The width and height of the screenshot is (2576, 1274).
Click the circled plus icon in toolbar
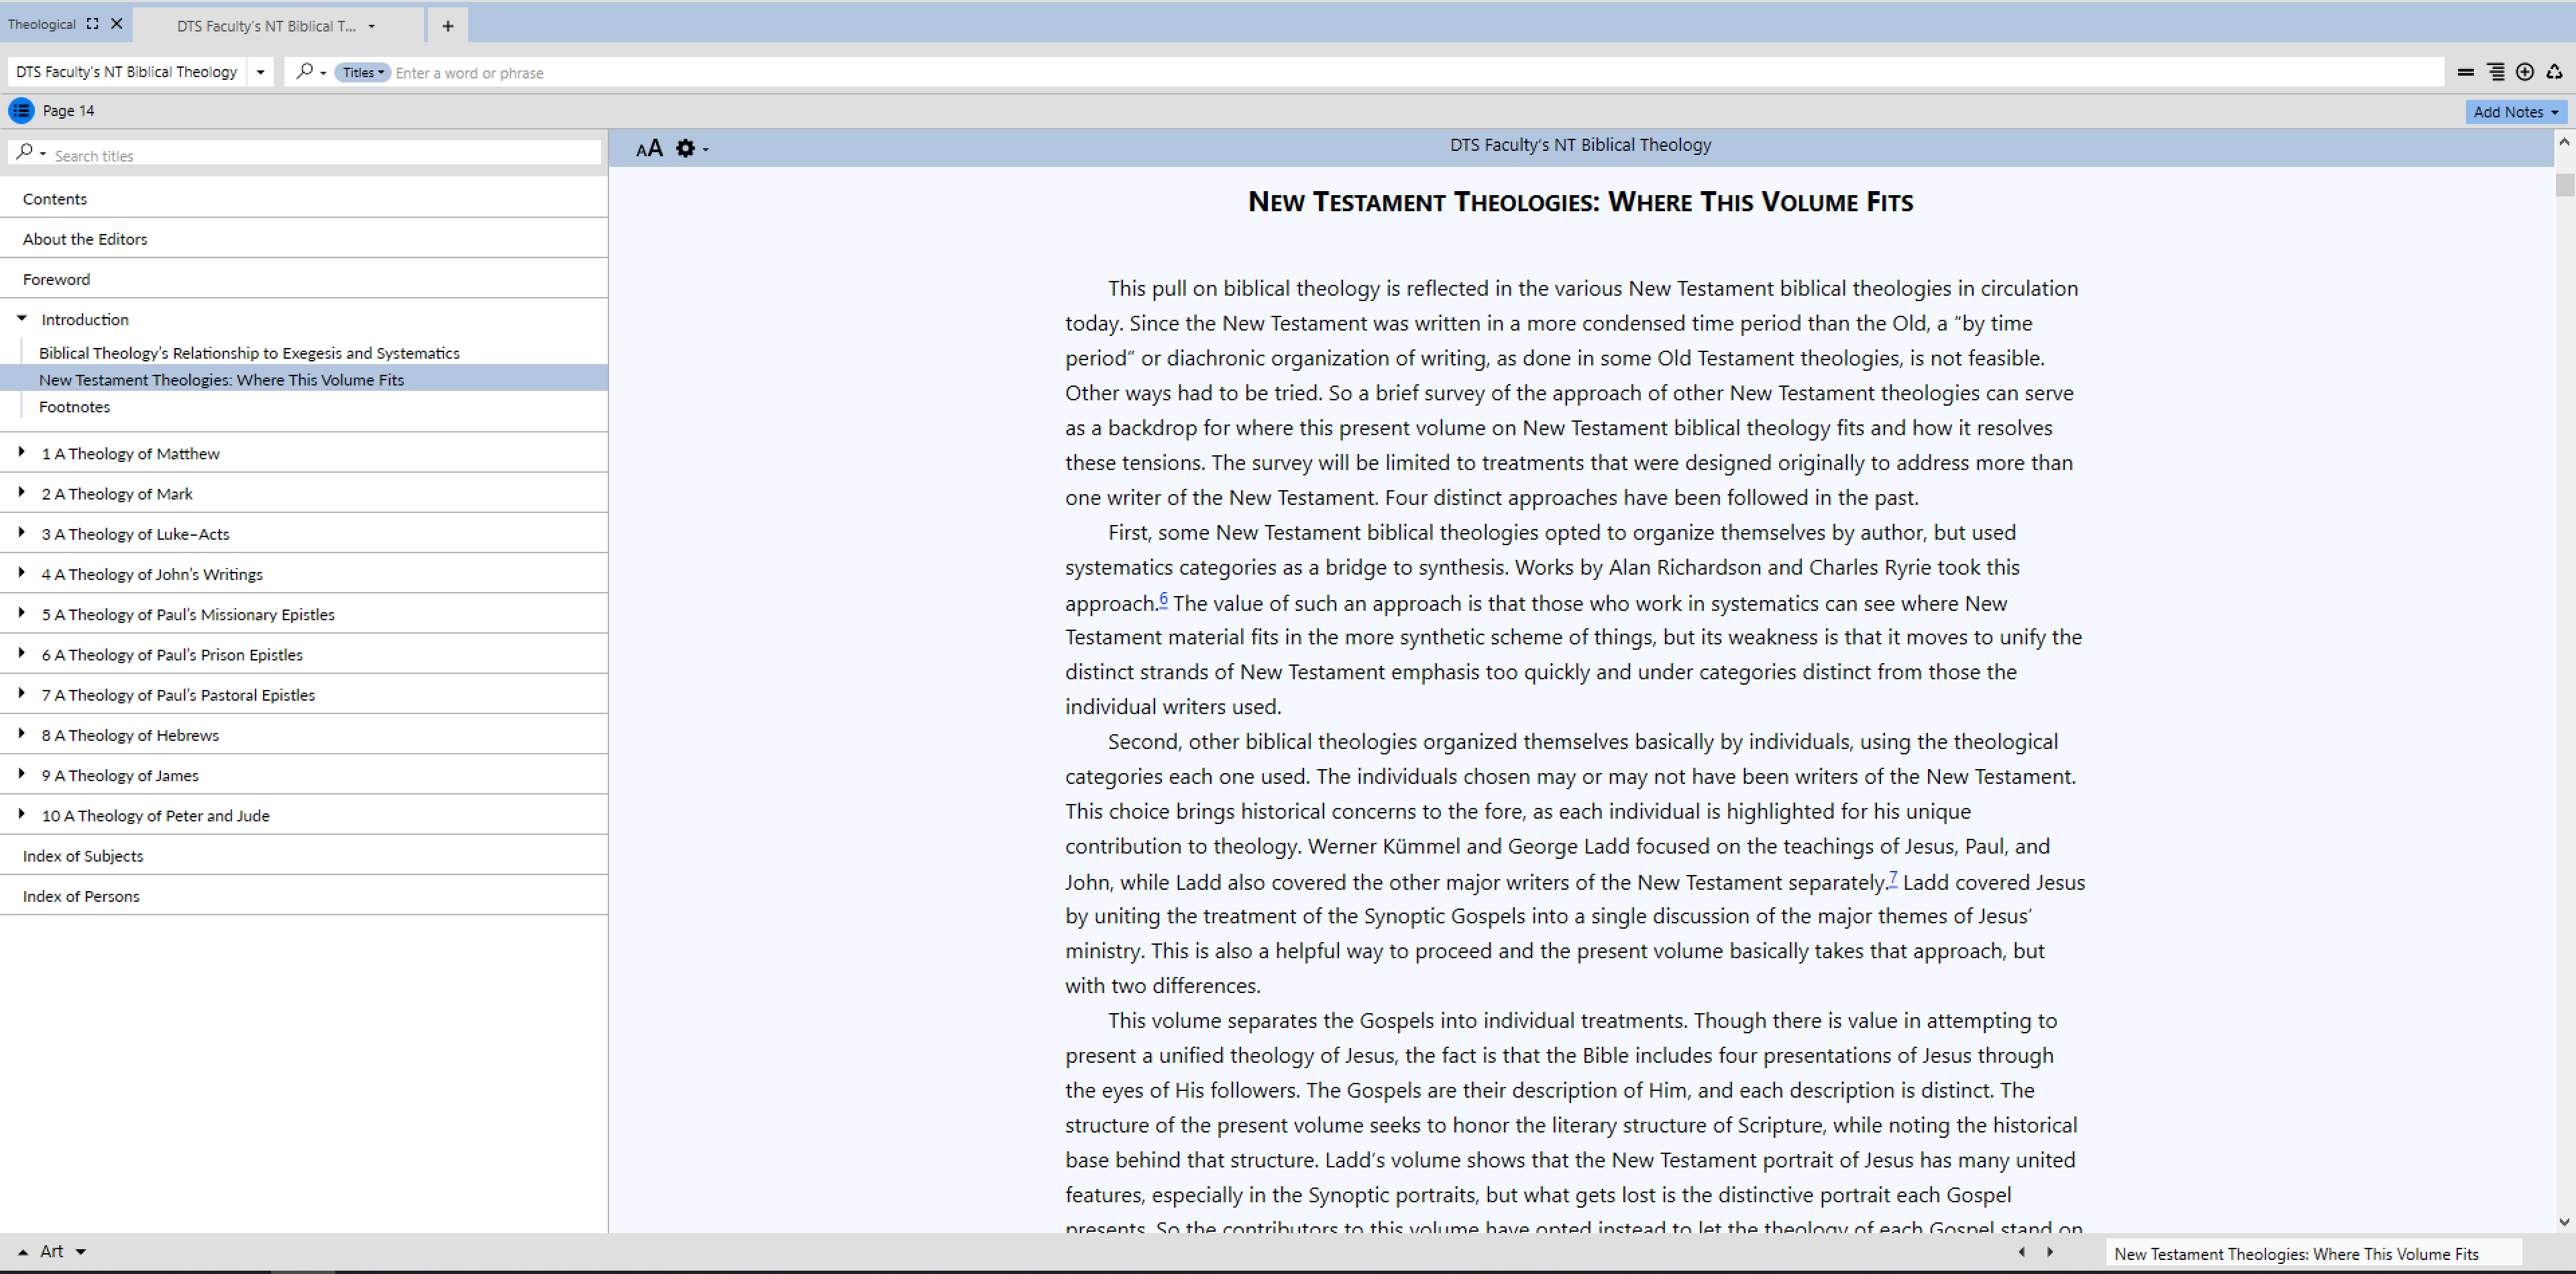[x=2524, y=72]
